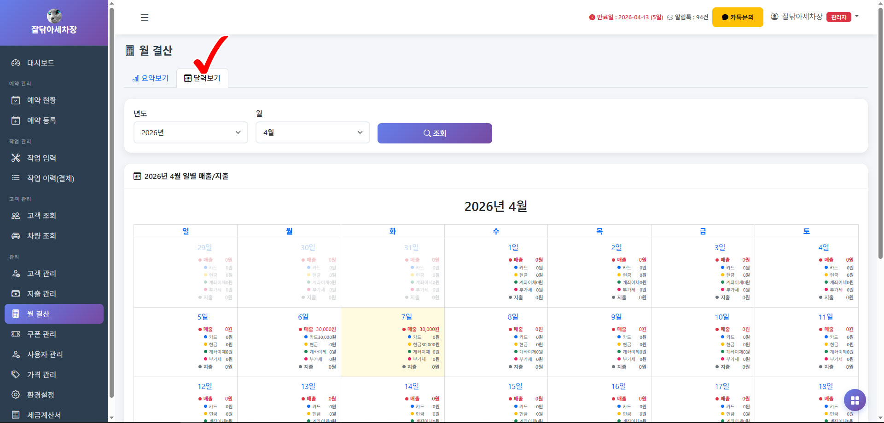Open the 월 4월 dropdown

[313, 132]
